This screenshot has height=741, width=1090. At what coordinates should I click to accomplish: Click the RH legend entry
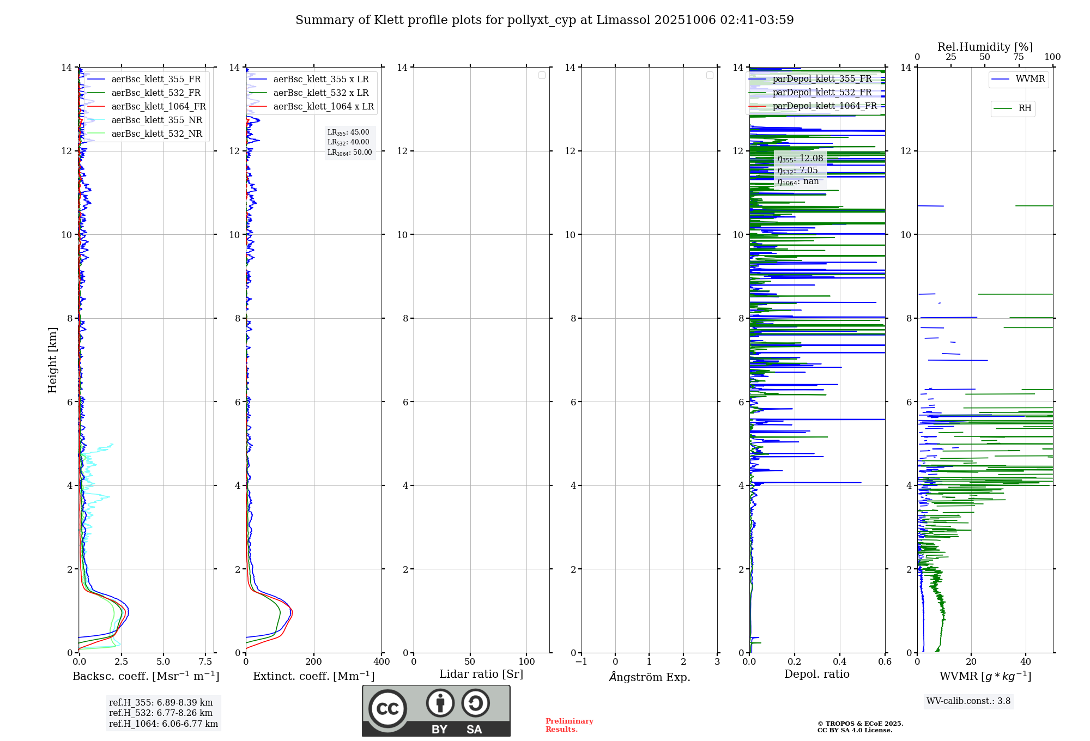tap(1024, 108)
